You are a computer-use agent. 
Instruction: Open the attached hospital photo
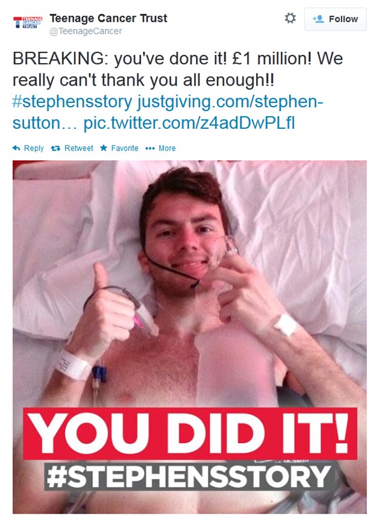point(190,337)
